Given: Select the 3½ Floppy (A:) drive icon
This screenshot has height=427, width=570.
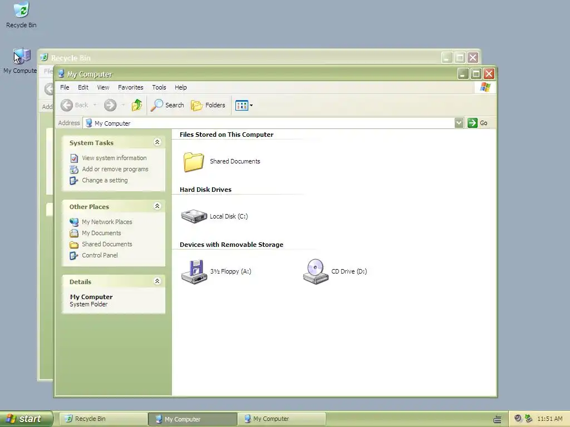Looking at the screenshot, I should coord(194,271).
